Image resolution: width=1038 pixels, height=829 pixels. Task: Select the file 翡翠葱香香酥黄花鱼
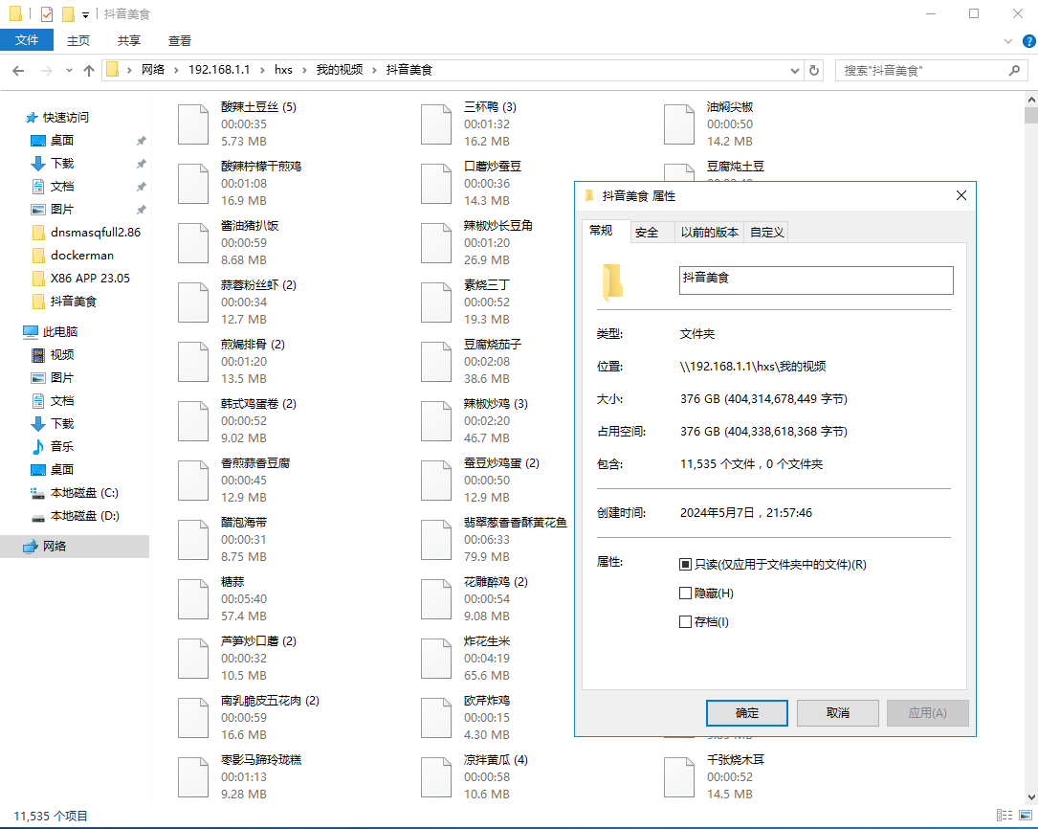pyautogui.click(x=494, y=540)
